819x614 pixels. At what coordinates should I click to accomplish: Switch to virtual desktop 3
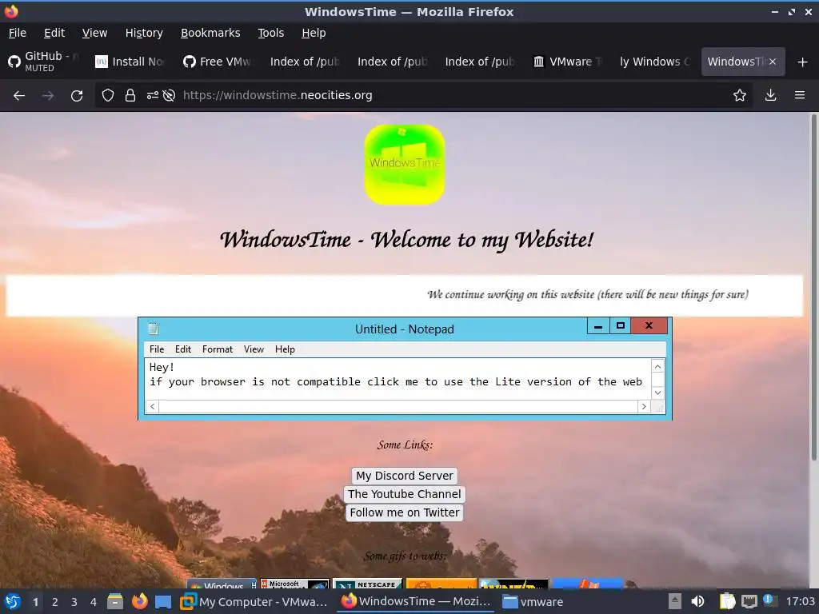74,602
